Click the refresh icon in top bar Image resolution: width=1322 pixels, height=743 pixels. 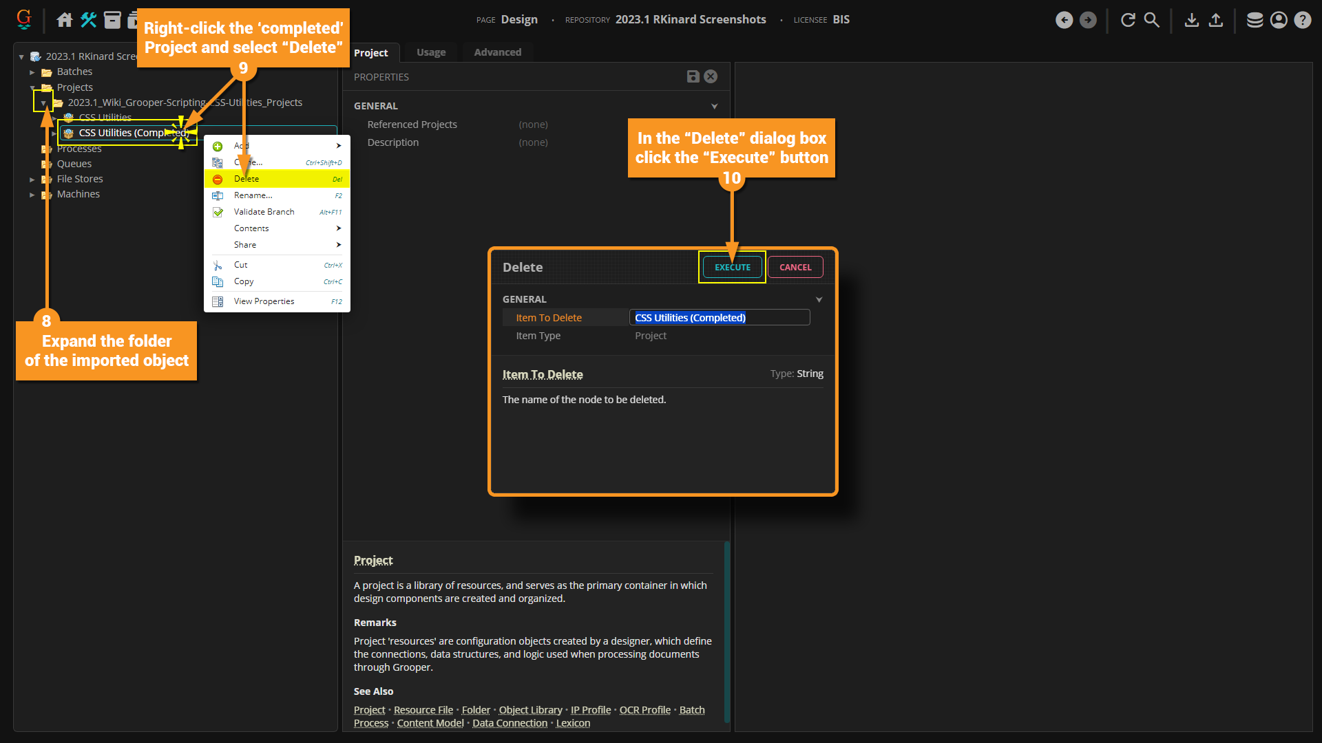1128,20
